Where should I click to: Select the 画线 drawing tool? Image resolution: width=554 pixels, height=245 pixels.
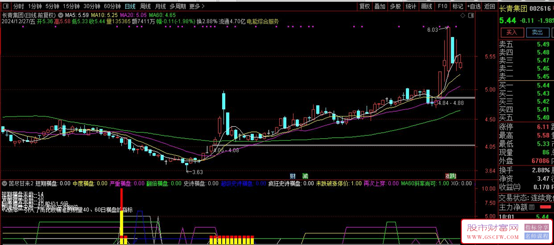tap(427, 6)
